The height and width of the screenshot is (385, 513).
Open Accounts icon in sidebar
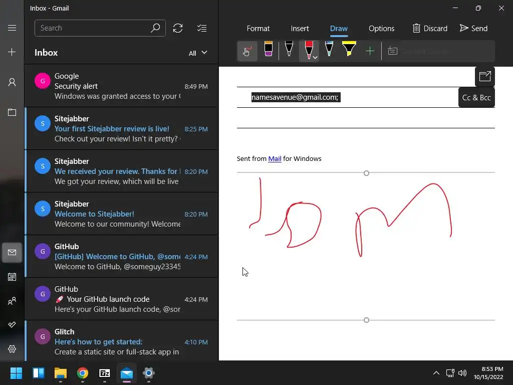(12, 82)
